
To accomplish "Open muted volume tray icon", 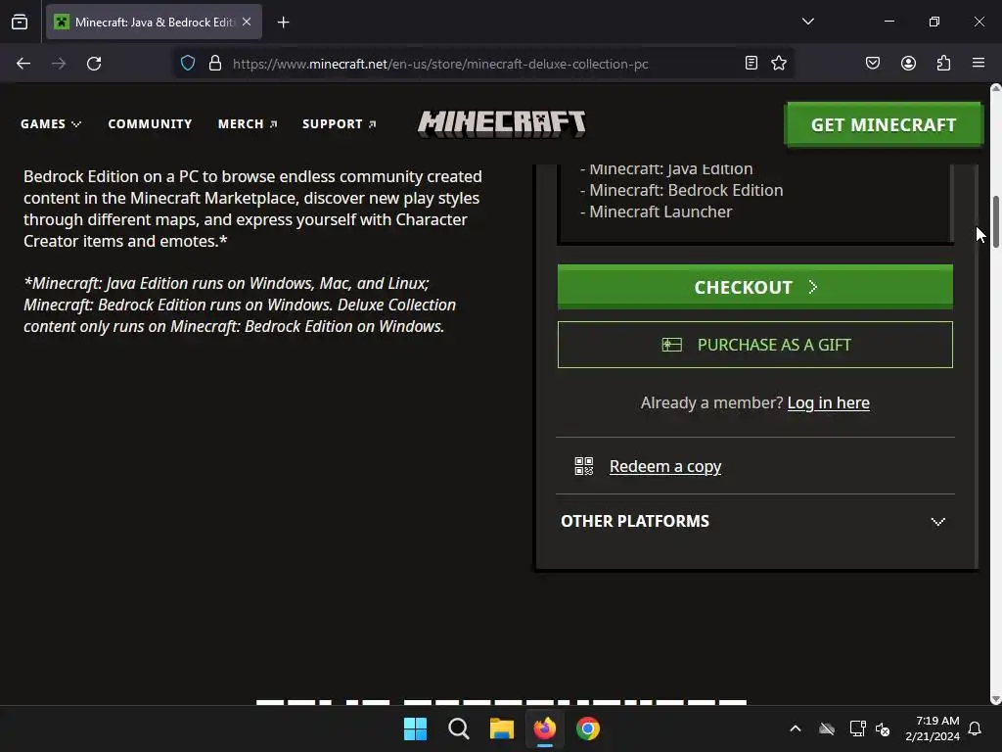I will click(883, 728).
